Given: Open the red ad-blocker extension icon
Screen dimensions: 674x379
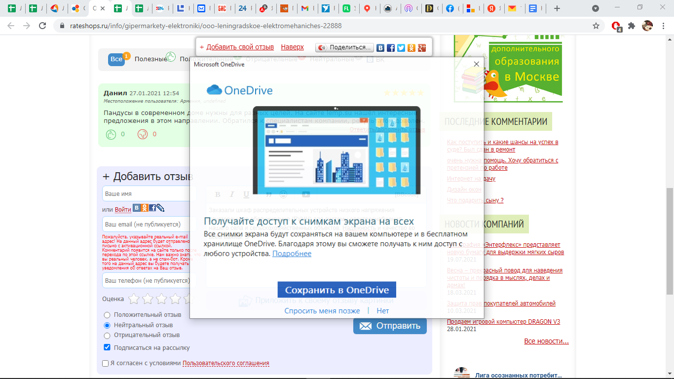Looking at the screenshot, I should coord(616,26).
